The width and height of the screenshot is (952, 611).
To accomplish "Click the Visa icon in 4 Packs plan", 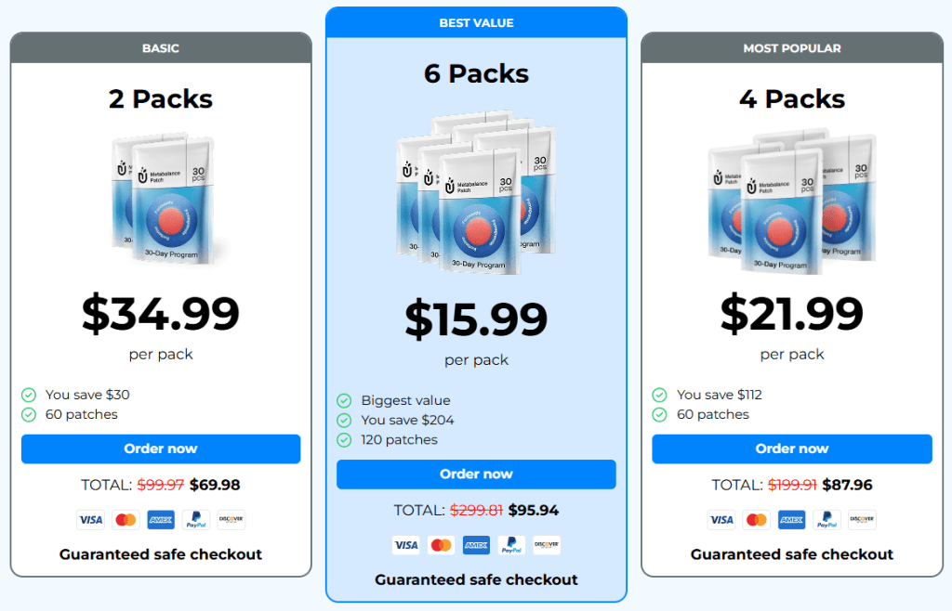I will 721,520.
